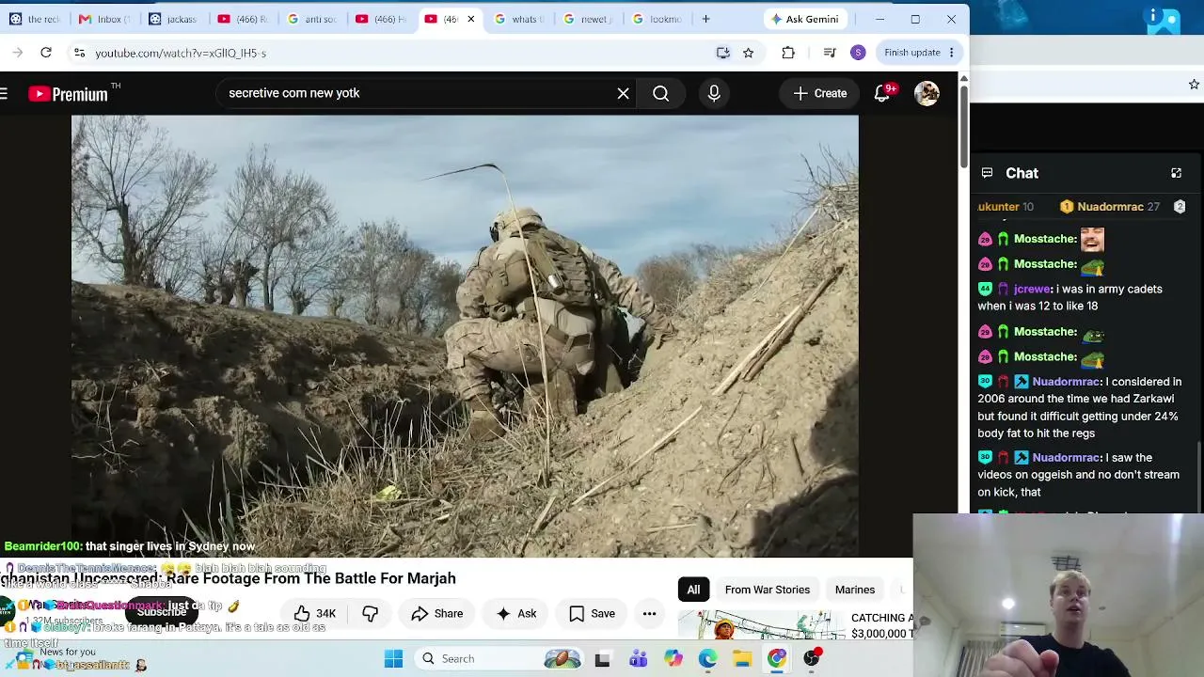Image resolution: width=1204 pixels, height=677 pixels.
Task: Open Microsoft Teams from taskbar
Action: [638, 659]
